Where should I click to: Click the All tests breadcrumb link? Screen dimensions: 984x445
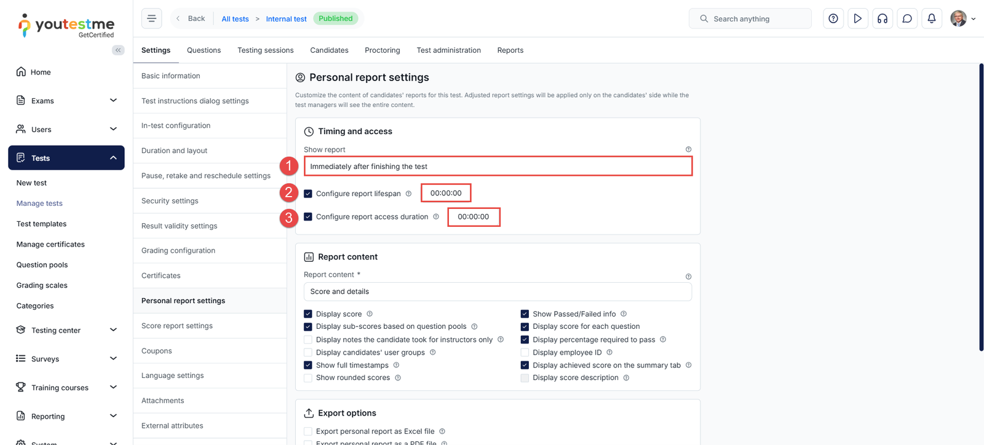click(235, 19)
